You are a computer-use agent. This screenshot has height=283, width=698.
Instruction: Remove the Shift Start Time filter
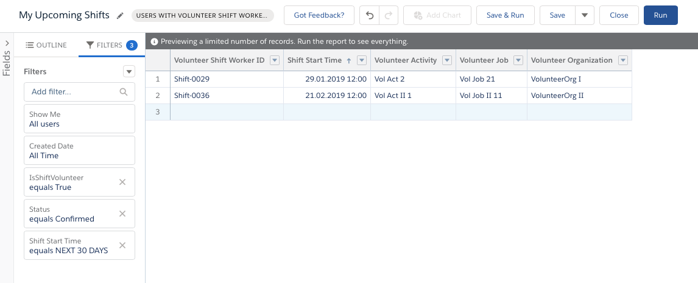click(122, 245)
